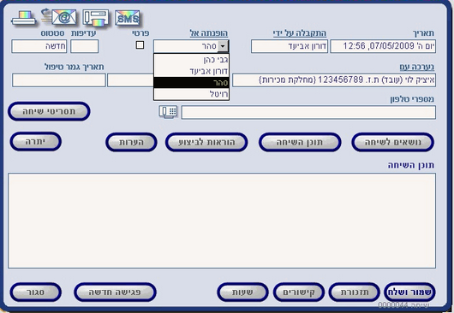
Task: Click the תסריטי שיחה button
Action: tap(49, 111)
